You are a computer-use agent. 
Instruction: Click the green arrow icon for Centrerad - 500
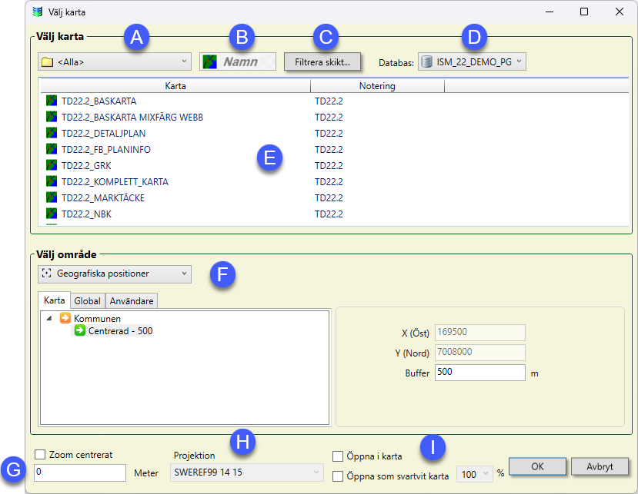(79, 330)
